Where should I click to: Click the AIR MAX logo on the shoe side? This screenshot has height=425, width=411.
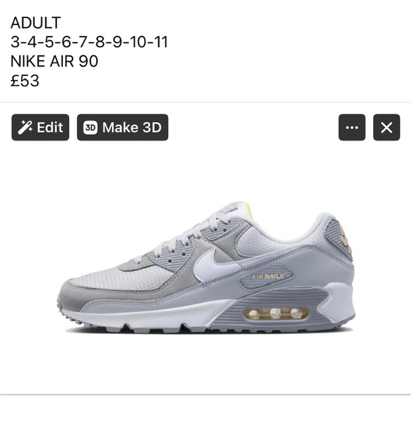tap(268, 276)
